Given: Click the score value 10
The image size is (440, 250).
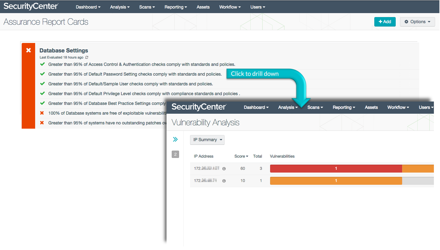Looking at the screenshot, I should pos(243,180).
